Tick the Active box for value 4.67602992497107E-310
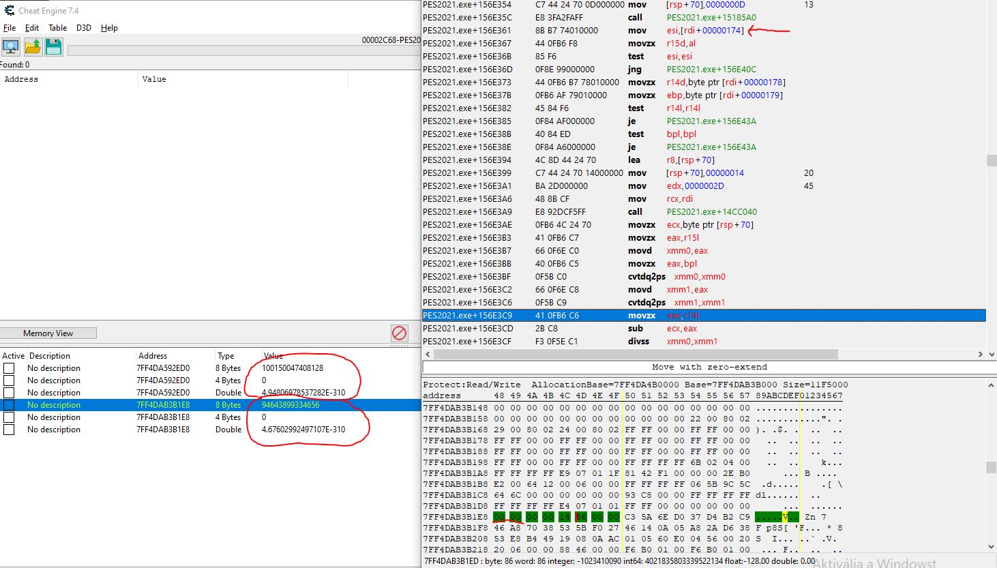The height and width of the screenshot is (568, 997). (9, 430)
